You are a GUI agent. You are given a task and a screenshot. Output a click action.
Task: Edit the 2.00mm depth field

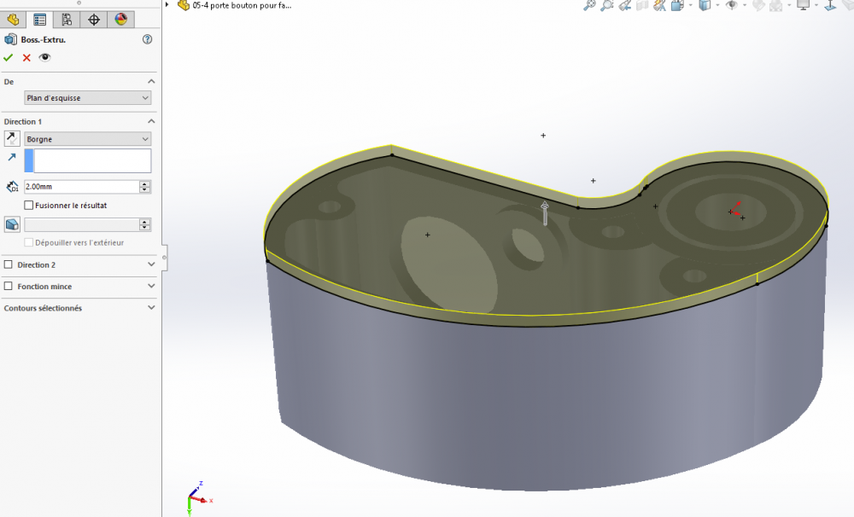[x=82, y=187]
